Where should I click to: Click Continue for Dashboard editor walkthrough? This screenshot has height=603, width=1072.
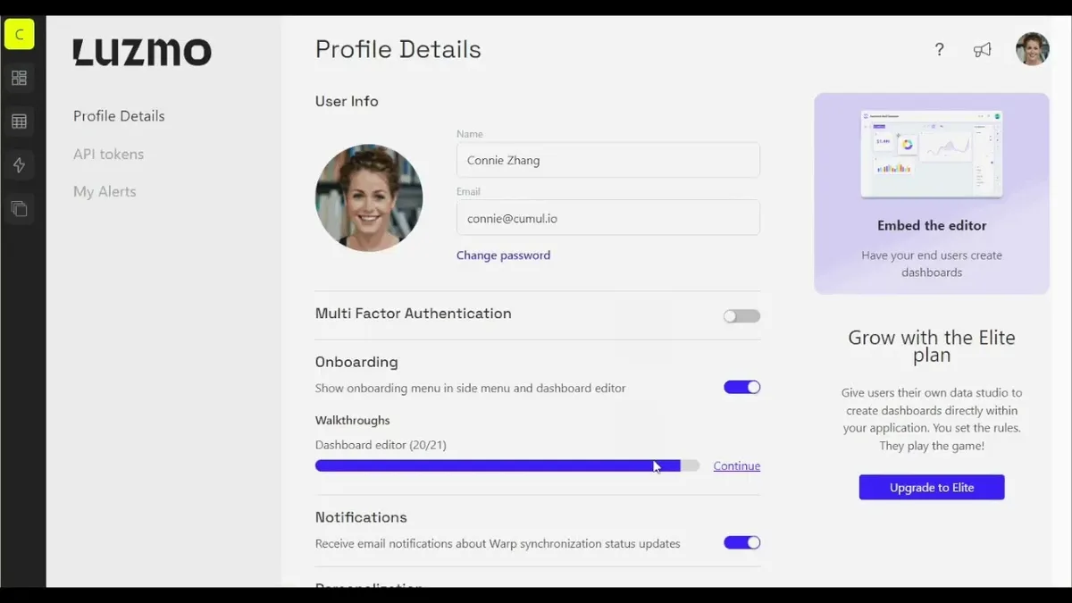point(736,465)
